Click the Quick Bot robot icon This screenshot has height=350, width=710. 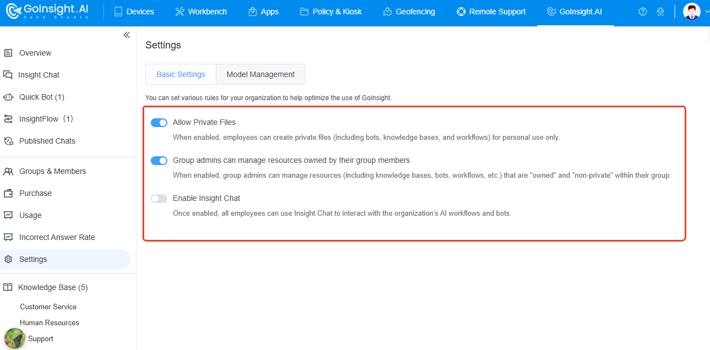click(x=8, y=97)
